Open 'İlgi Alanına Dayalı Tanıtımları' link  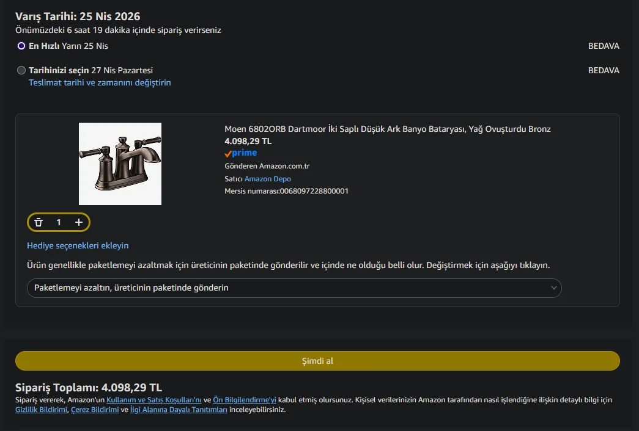tap(179, 410)
